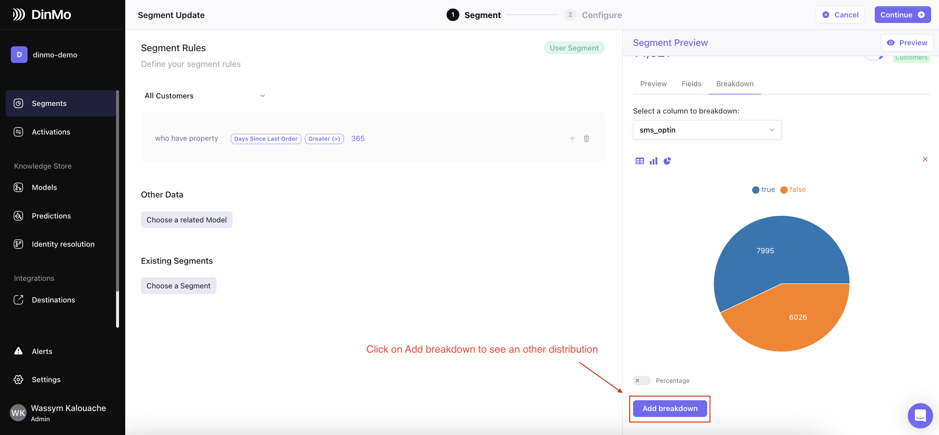Screen dimensions: 939x435
Task: Switch to the Preview tab
Action: [653, 84]
